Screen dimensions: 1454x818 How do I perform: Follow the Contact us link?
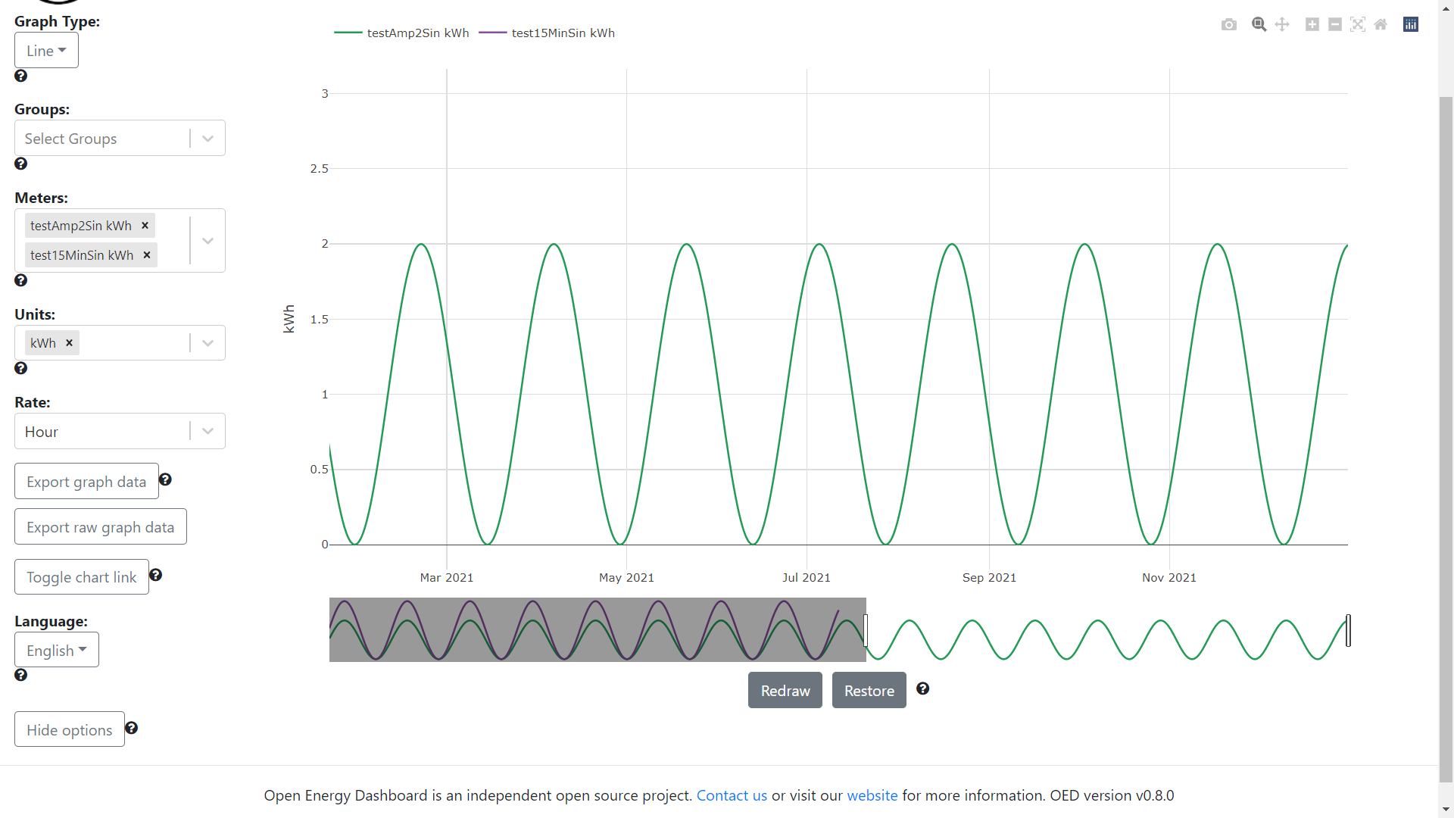pos(731,795)
